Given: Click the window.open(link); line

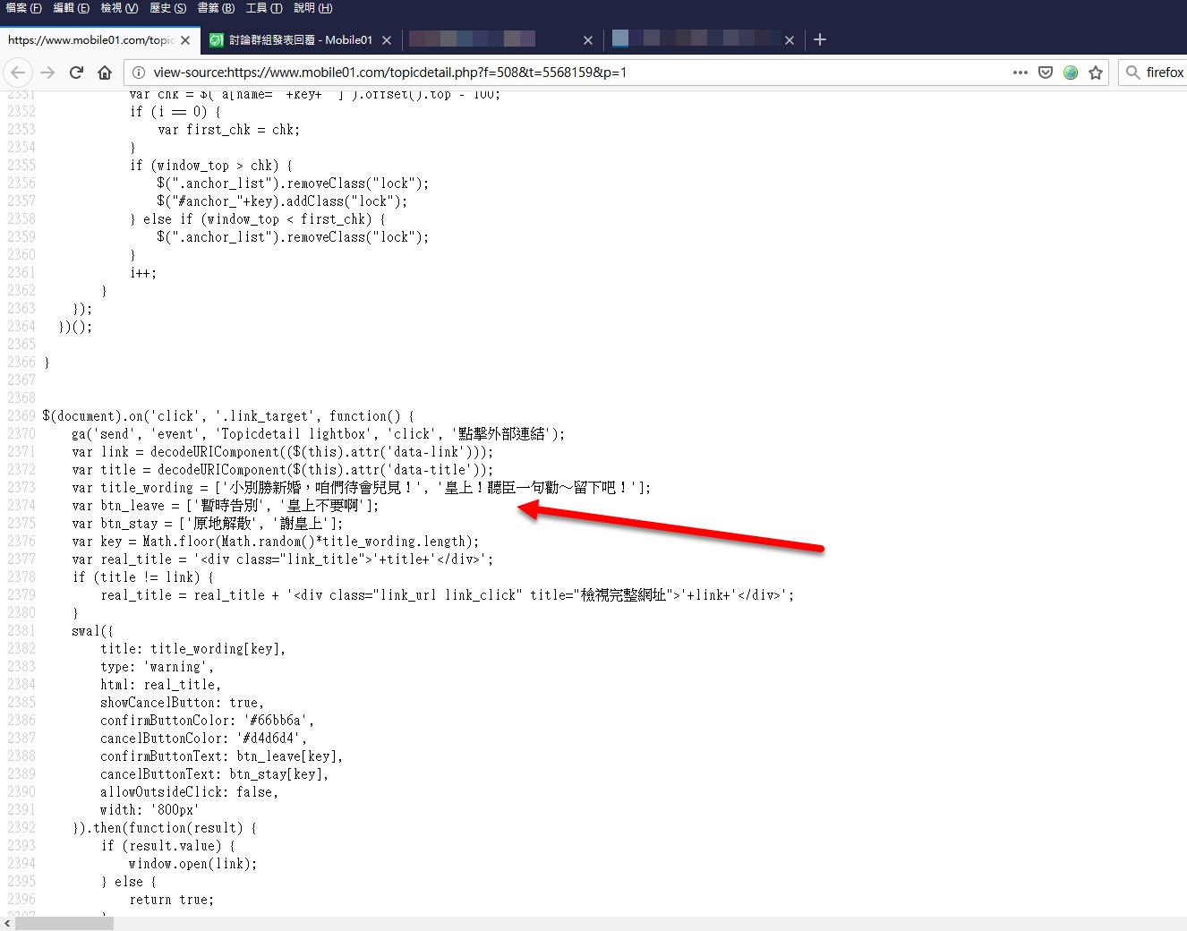Looking at the screenshot, I should (x=192, y=864).
